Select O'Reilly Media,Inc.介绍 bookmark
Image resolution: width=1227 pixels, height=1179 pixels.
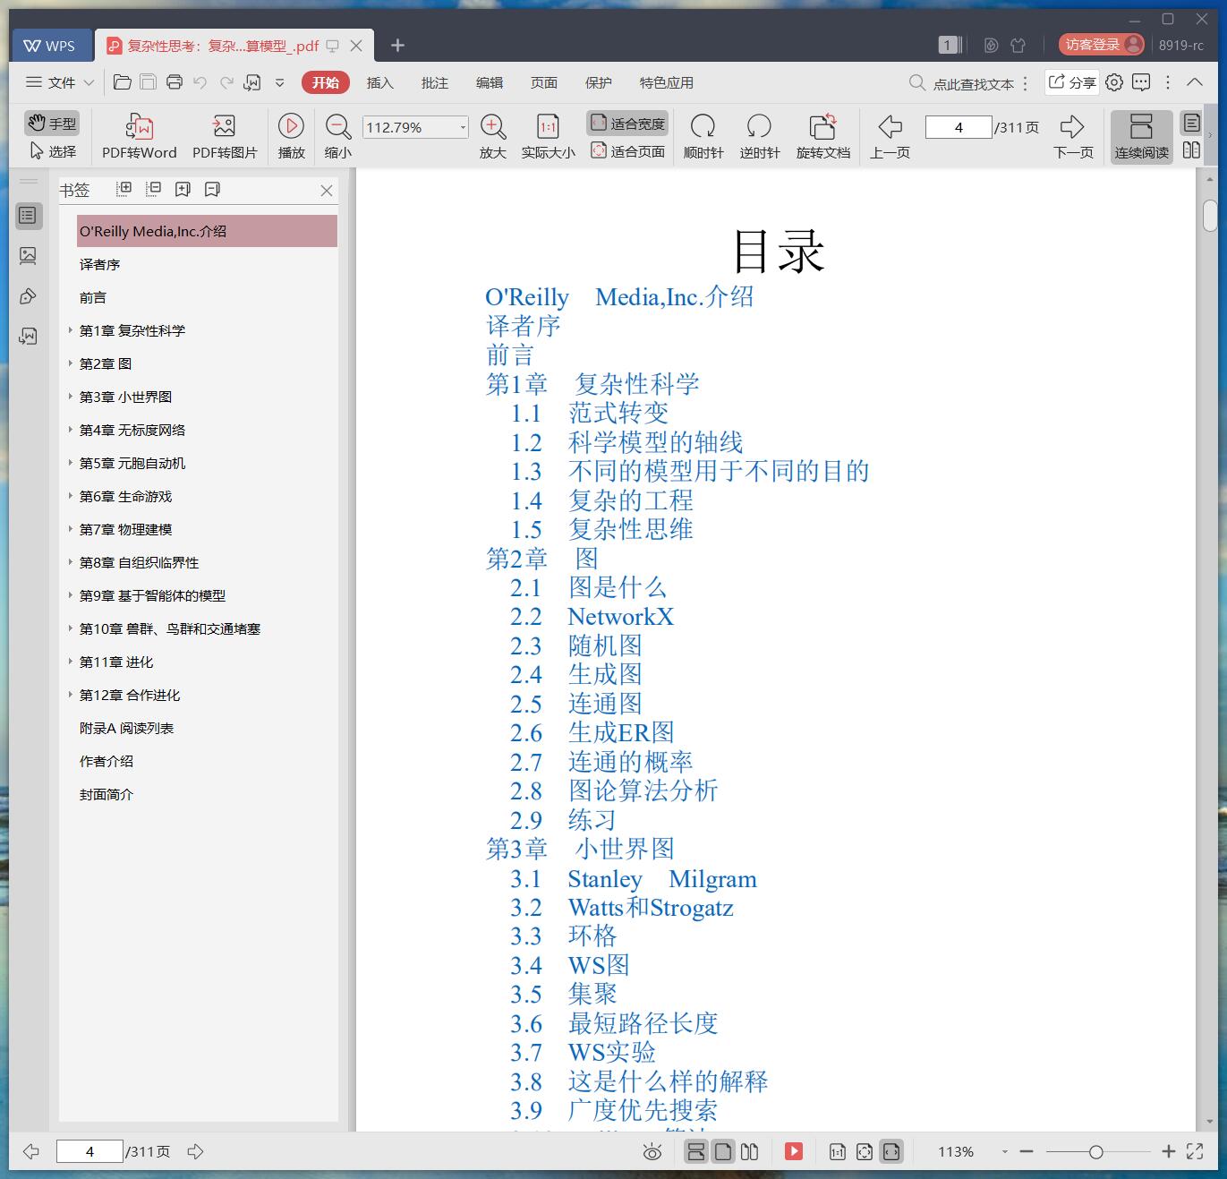click(207, 231)
